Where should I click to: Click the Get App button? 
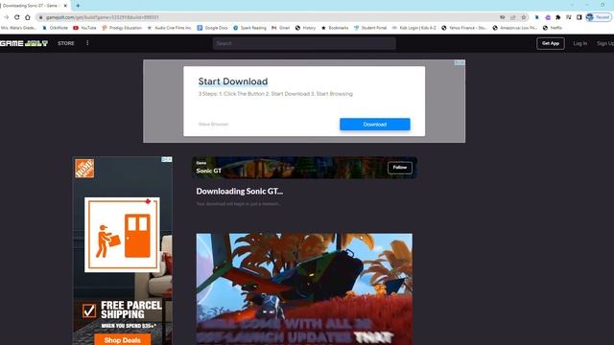[x=550, y=43]
